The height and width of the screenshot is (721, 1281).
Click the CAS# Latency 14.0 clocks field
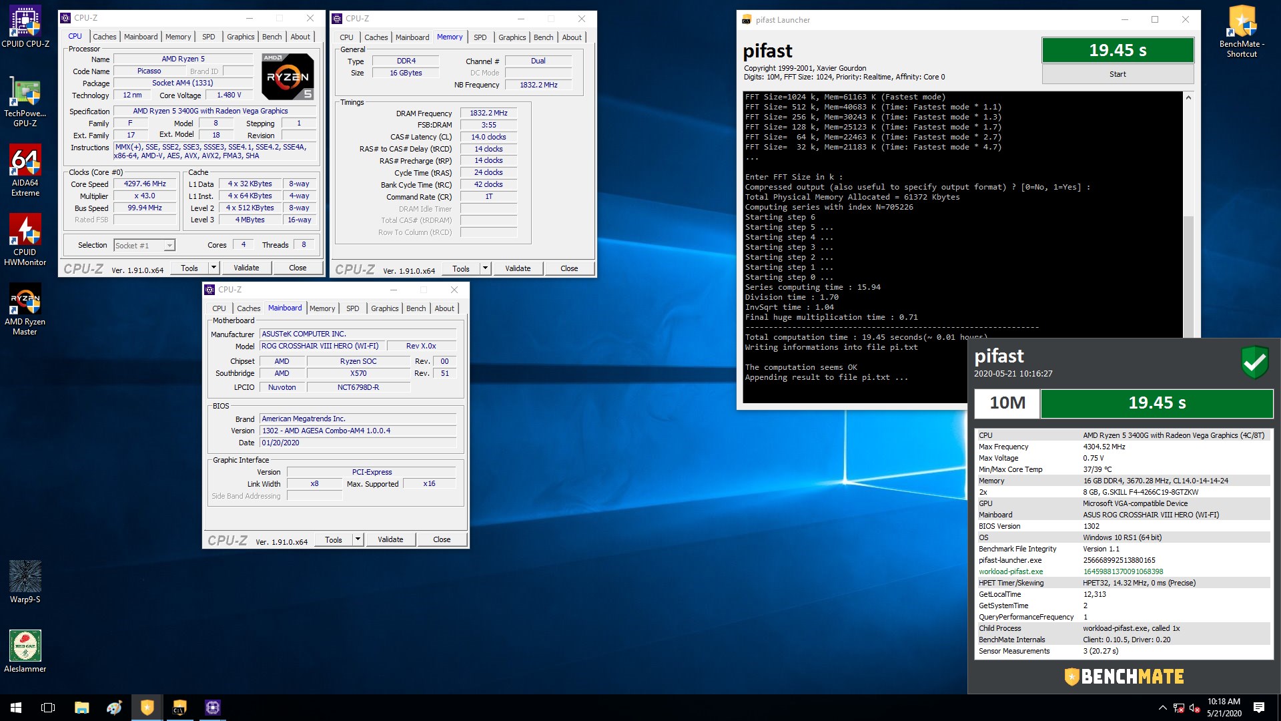488,137
